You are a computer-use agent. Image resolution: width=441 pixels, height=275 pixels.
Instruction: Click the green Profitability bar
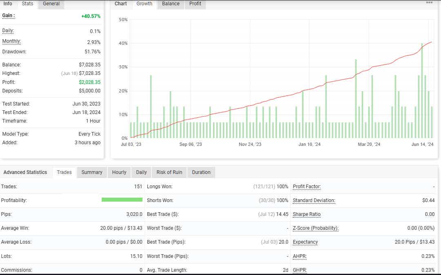click(x=122, y=200)
